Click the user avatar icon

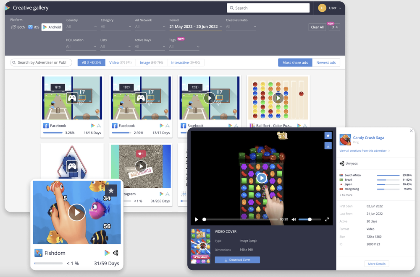[x=322, y=8]
